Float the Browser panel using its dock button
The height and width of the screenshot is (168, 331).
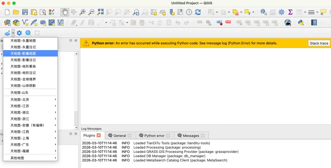coord(71,40)
